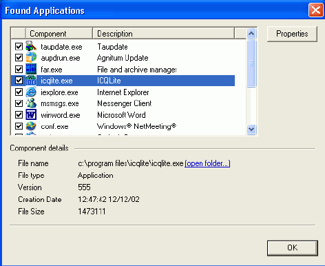Select the icqlite.exe file name
325x266 pixels.
(56, 81)
